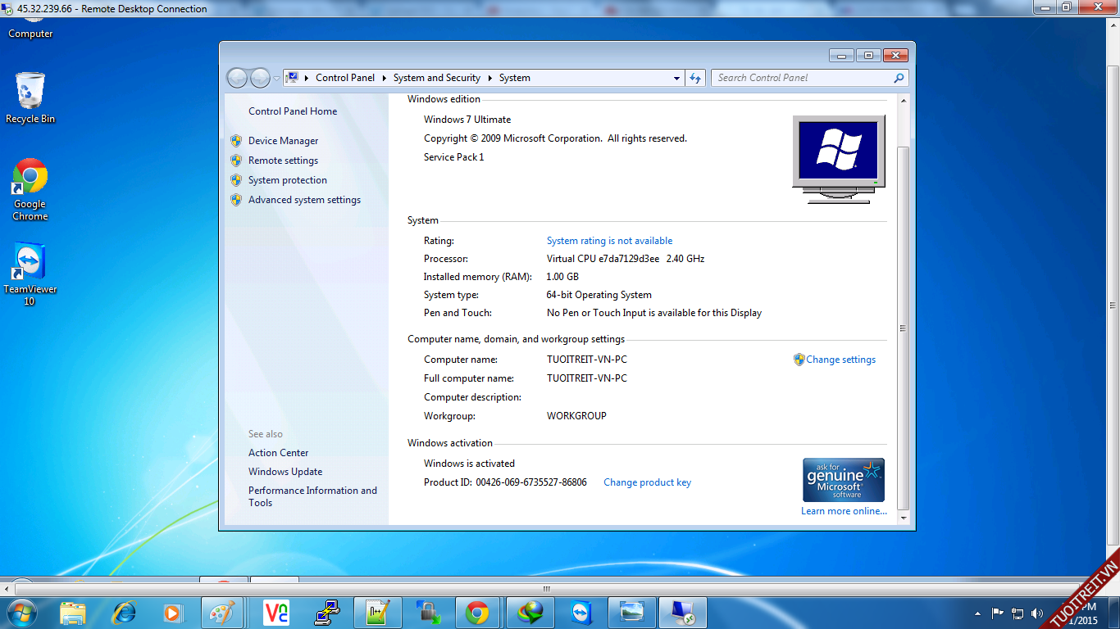This screenshot has width=1120, height=629.
Task: Launch the VNC viewer from the taskbar
Action: click(276, 613)
